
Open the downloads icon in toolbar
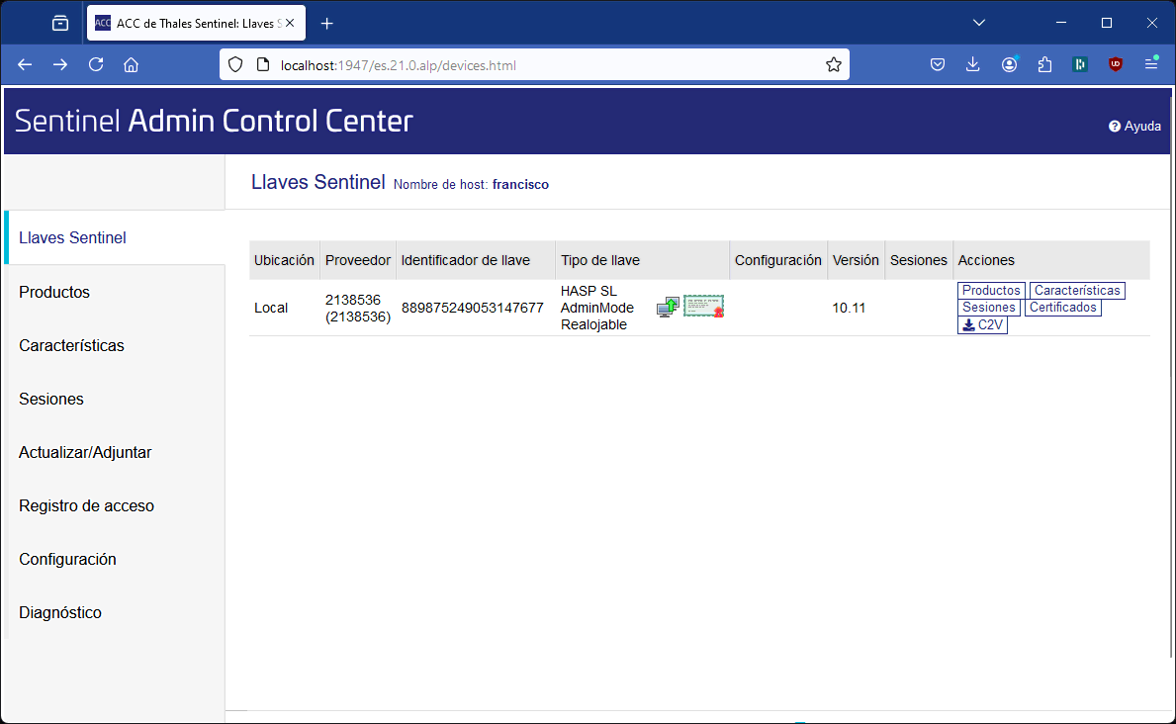(x=973, y=65)
